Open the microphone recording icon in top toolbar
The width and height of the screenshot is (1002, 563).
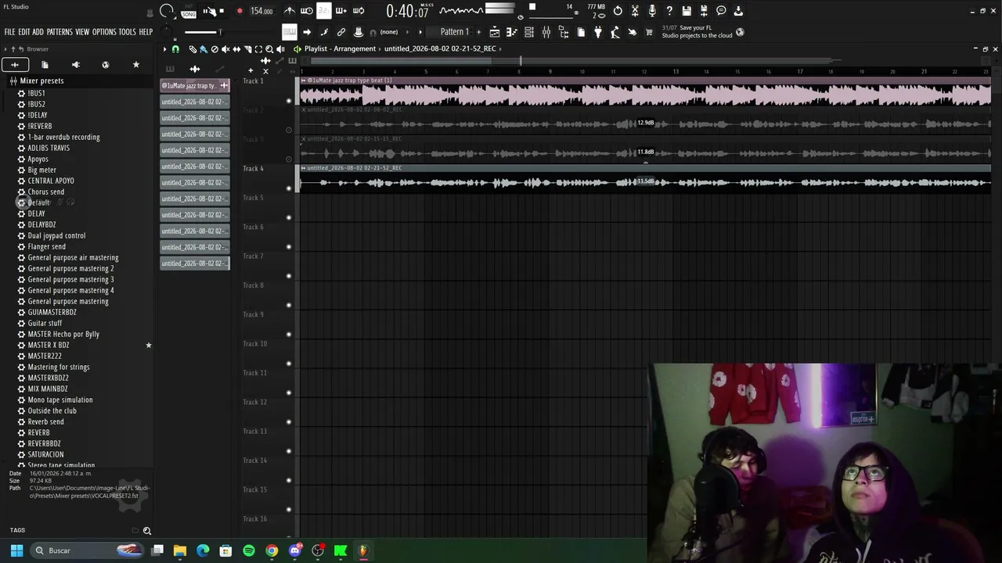[x=652, y=11]
